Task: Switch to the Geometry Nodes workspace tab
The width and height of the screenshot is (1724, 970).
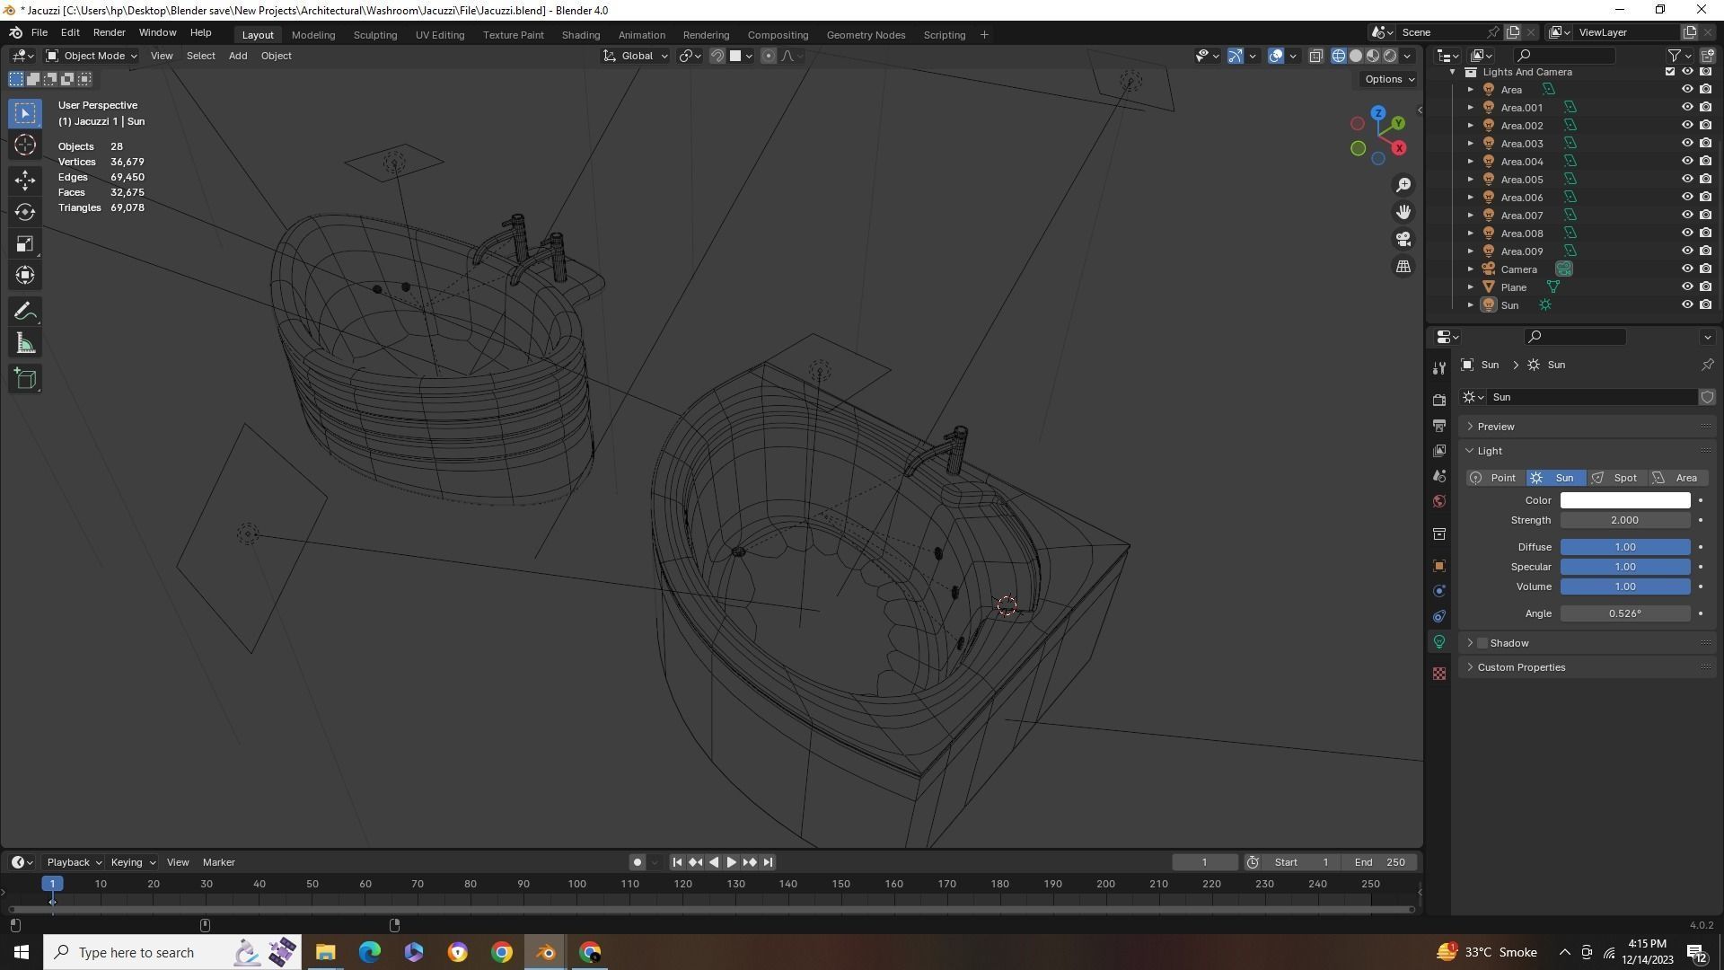Action: (866, 35)
